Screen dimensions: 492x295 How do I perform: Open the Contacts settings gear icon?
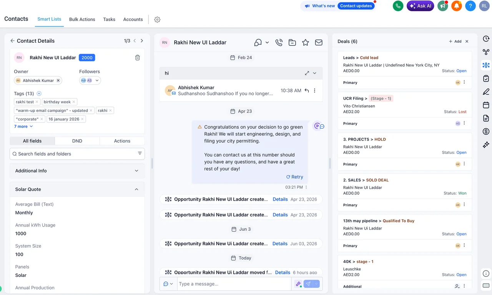(x=157, y=20)
